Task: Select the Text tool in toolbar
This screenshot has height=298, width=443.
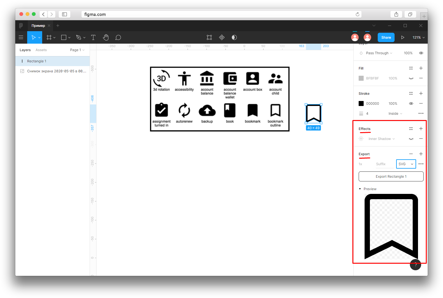Action: point(93,37)
